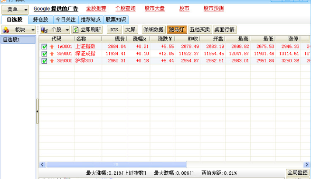Open the 菜单 dropdown menu
This screenshot has height=179, width=311.
15,9
